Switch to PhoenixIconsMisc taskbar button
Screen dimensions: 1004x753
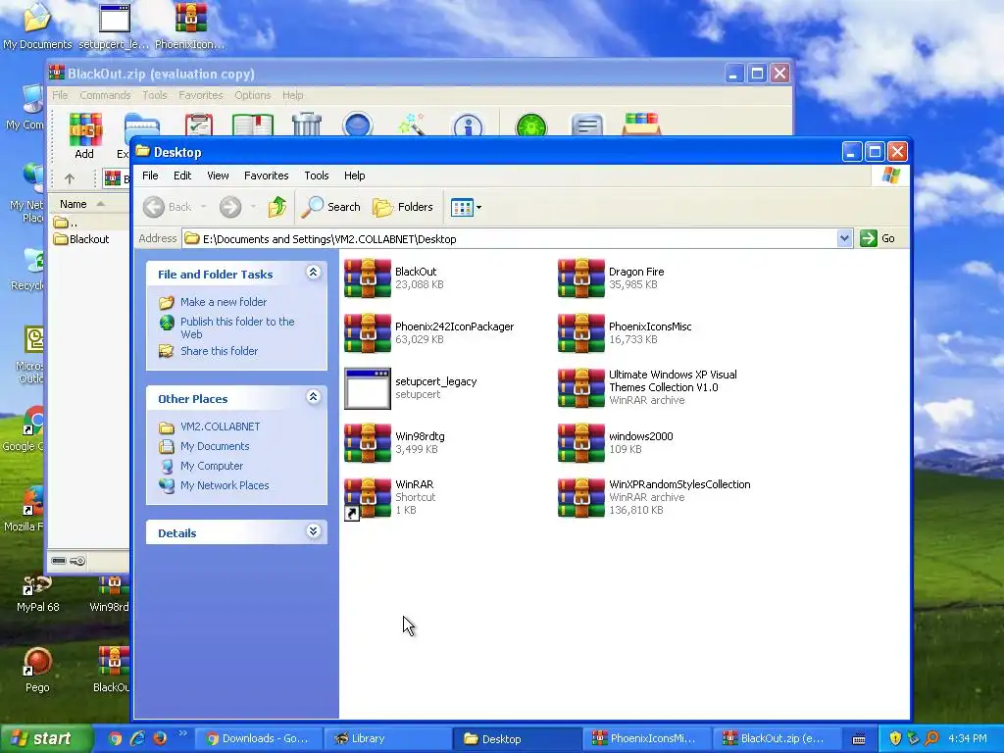(x=646, y=739)
